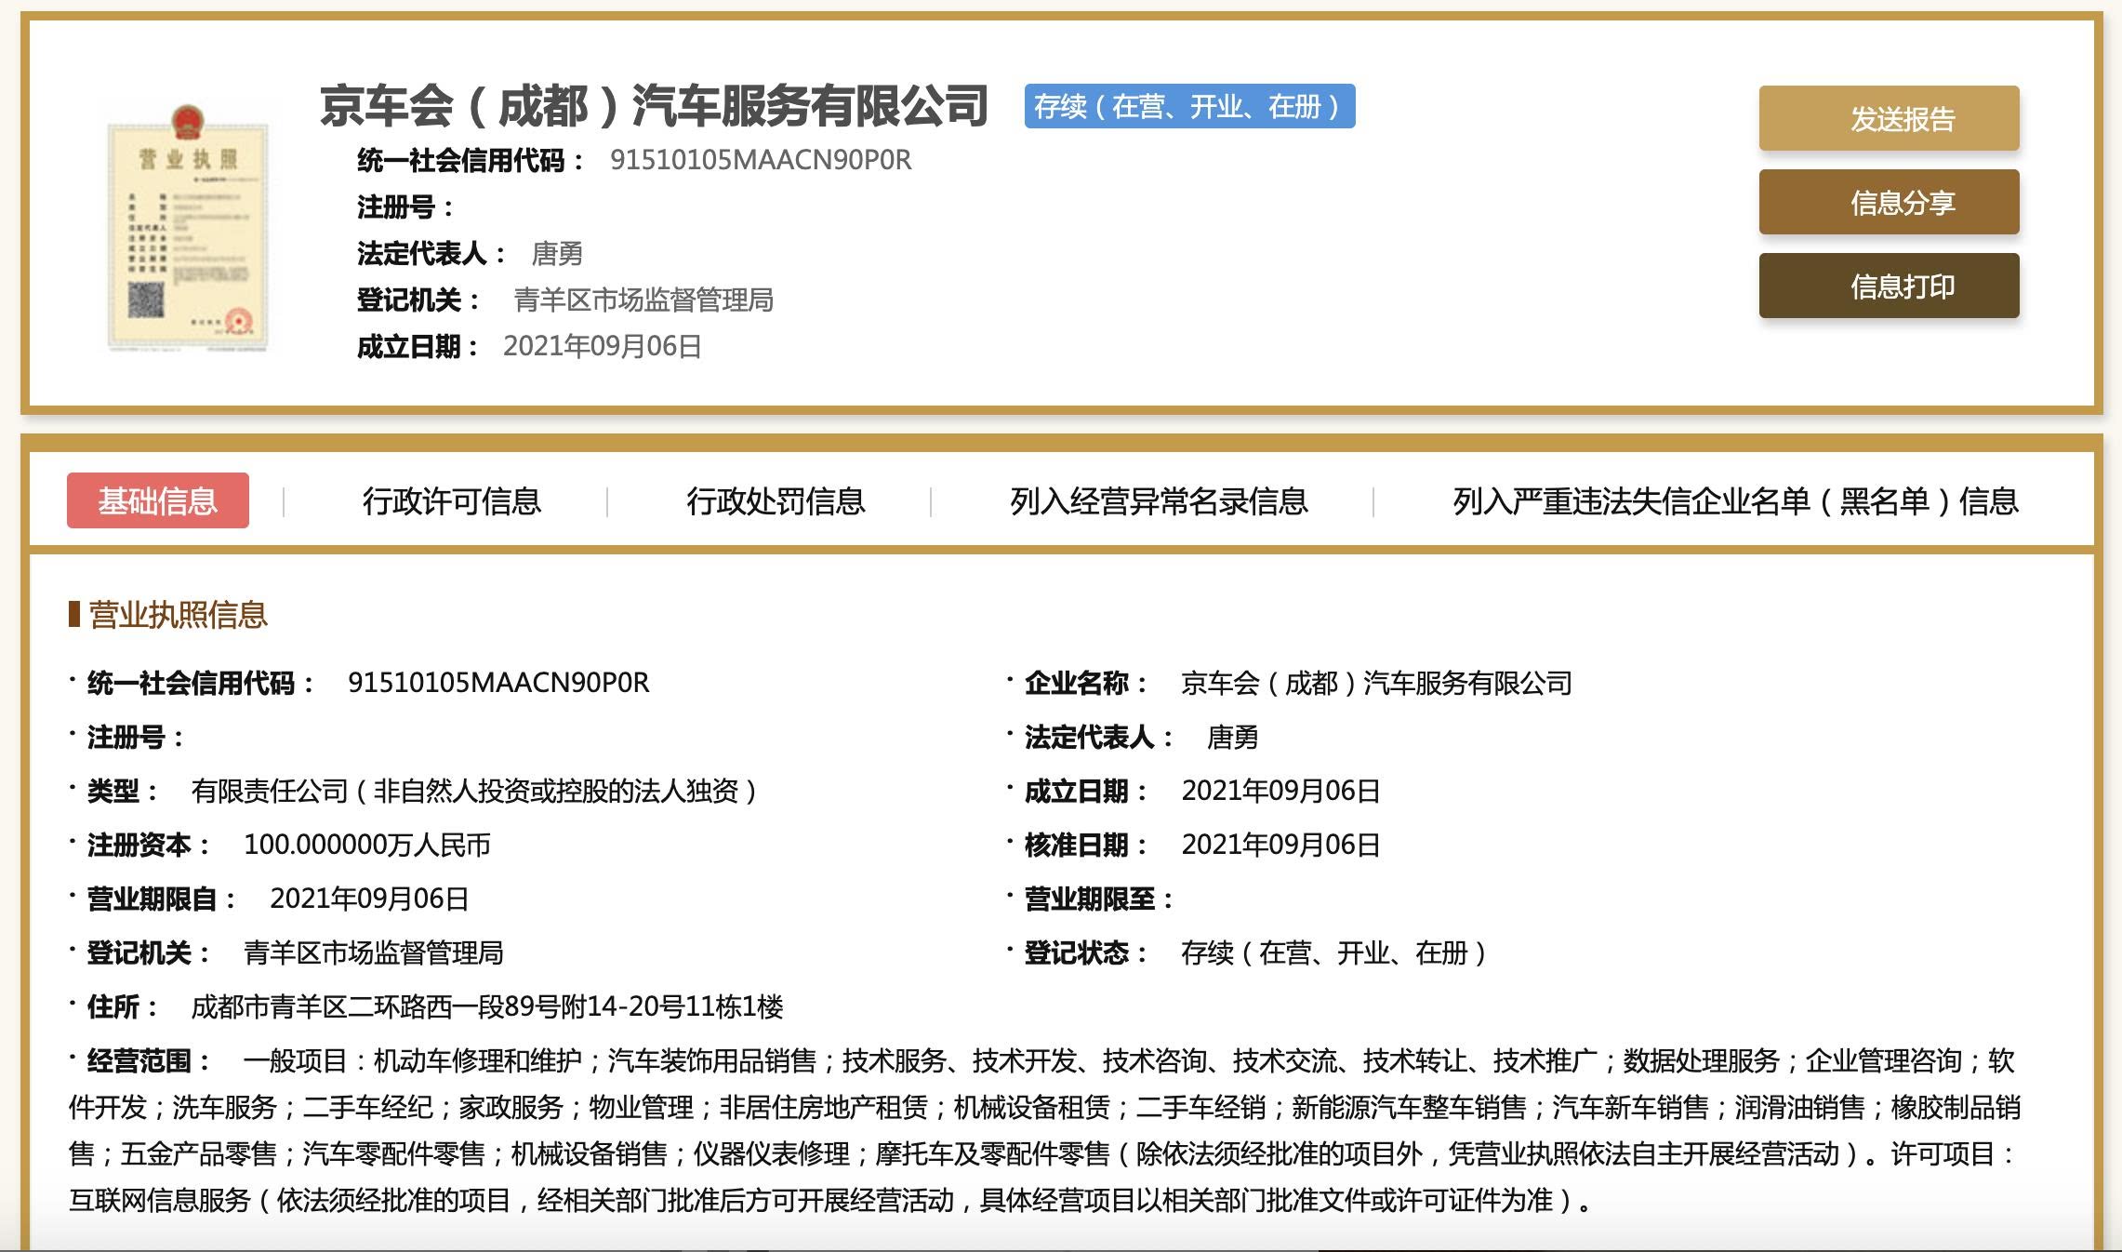Click the 营业期限至 label

pyautogui.click(x=1099, y=899)
